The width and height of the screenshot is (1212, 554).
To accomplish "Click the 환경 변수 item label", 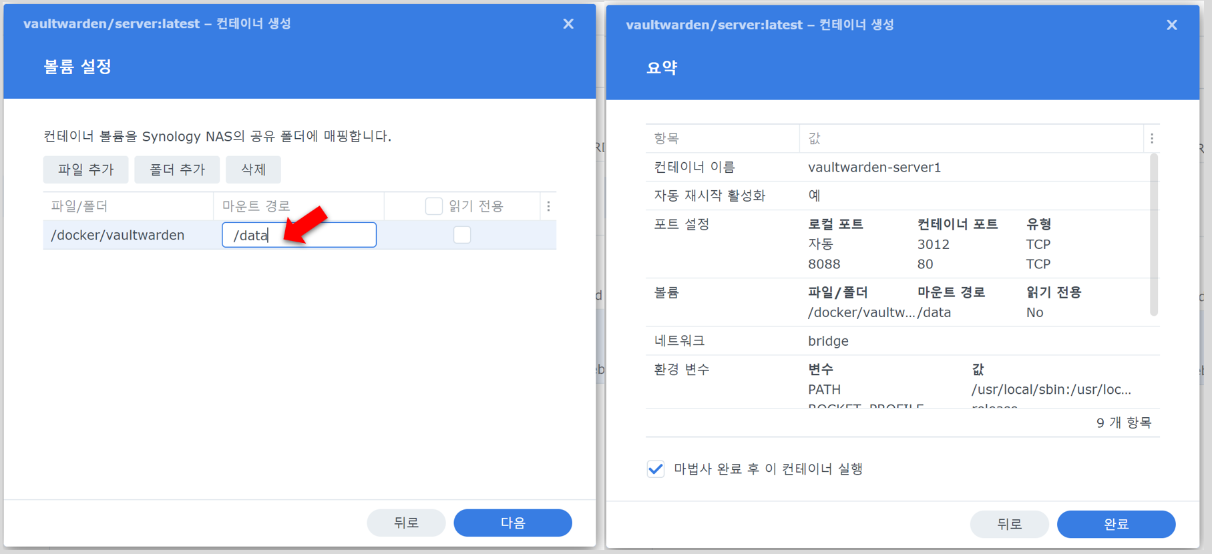I will pos(682,370).
